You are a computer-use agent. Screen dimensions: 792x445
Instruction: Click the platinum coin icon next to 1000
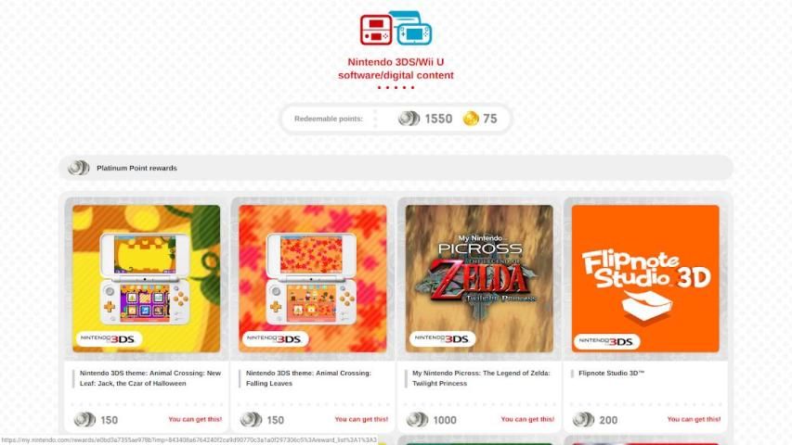coord(417,419)
